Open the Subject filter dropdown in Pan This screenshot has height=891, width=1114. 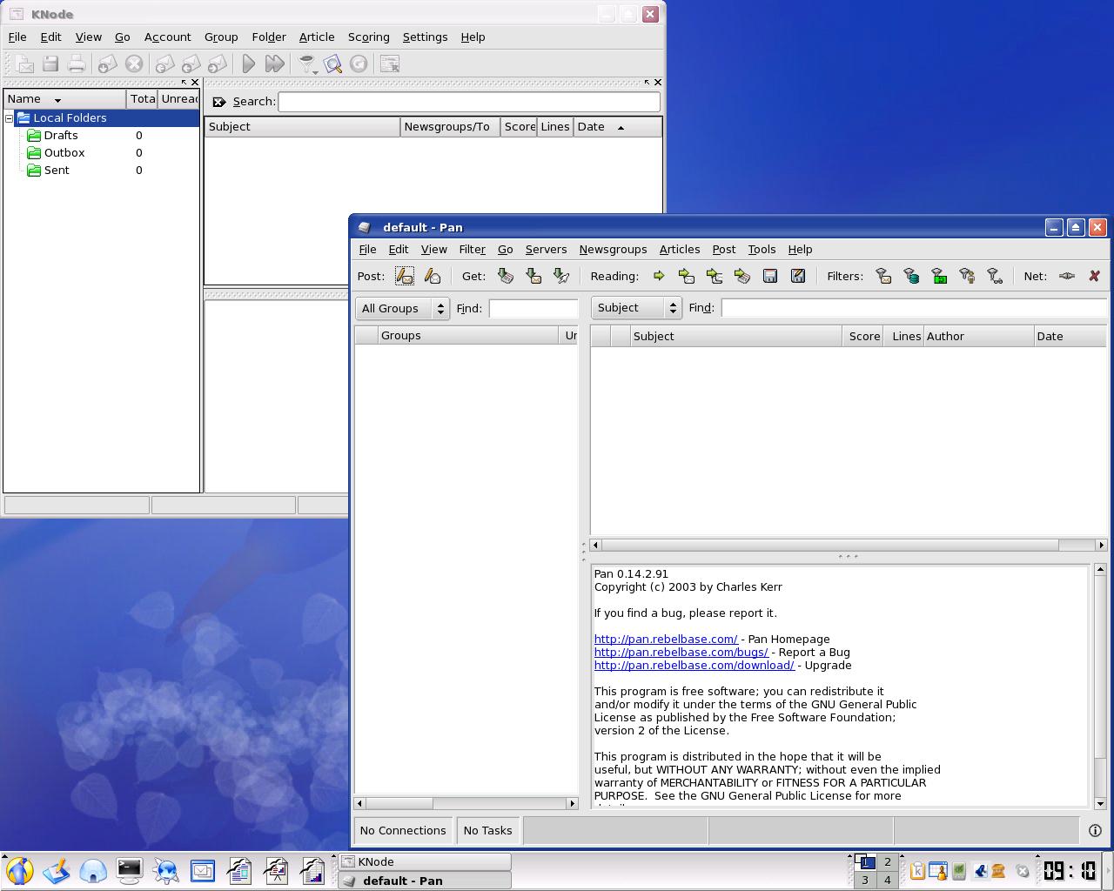[x=636, y=307]
